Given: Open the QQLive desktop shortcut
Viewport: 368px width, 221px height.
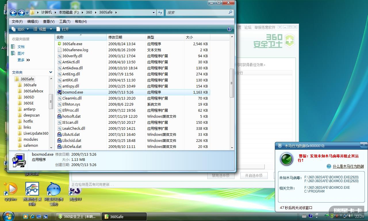Looking at the screenshot, I should click(x=11, y=192).
